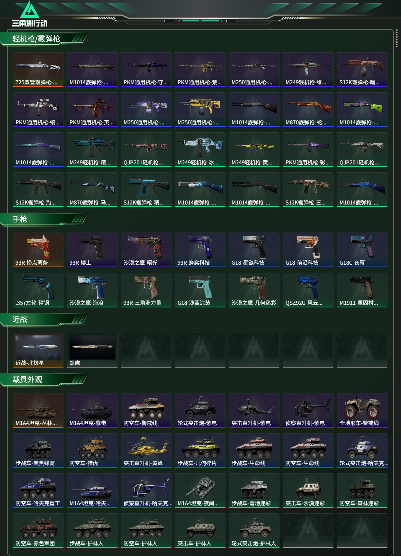Click the 轻机枪/霰弹枪 section header

(x=36, y=39)
